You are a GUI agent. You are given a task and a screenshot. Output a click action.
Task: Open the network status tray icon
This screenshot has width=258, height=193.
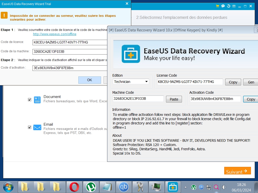(x=209, y=187)
